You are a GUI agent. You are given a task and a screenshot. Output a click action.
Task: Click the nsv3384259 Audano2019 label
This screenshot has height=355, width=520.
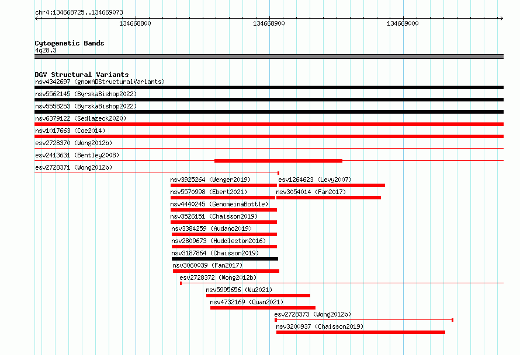click(212, 229)
